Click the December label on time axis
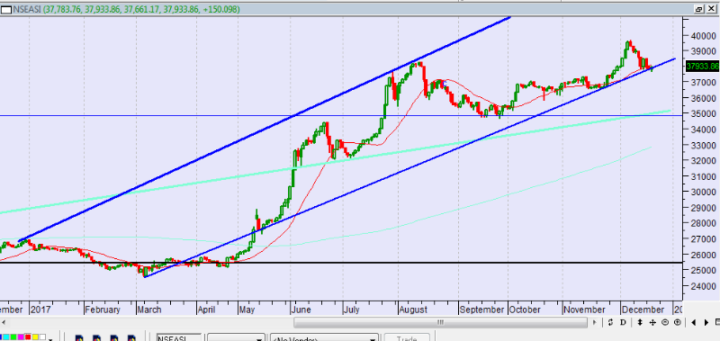Viewport: 720px width, 341px height. (x=643, y=310)
